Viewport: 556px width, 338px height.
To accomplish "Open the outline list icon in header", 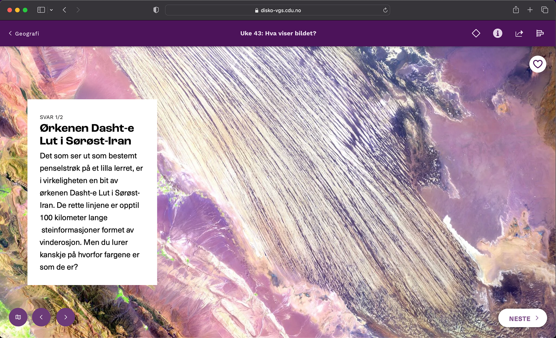I will (540, 33).
